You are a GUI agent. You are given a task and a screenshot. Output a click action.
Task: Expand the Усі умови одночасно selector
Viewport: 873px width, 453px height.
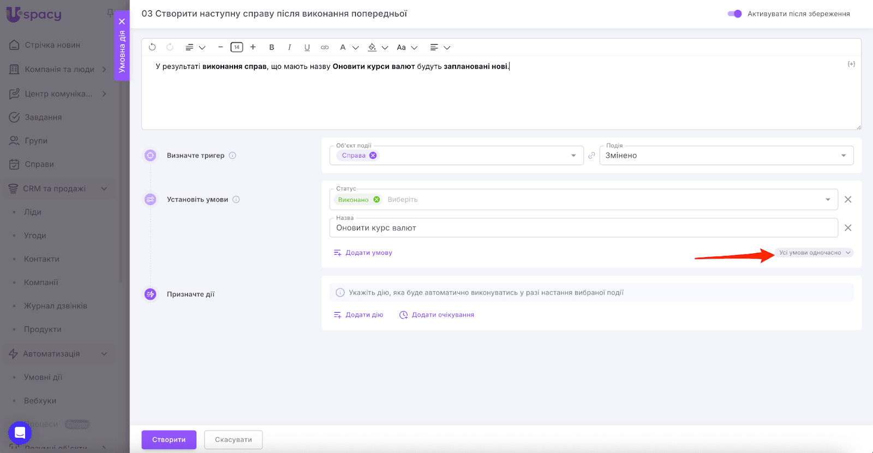click(814, 253)
